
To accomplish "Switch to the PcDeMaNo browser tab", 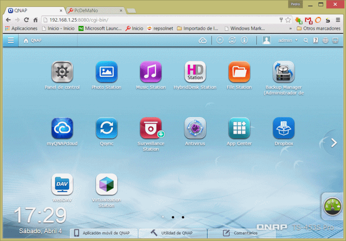I will coord(95,10).
